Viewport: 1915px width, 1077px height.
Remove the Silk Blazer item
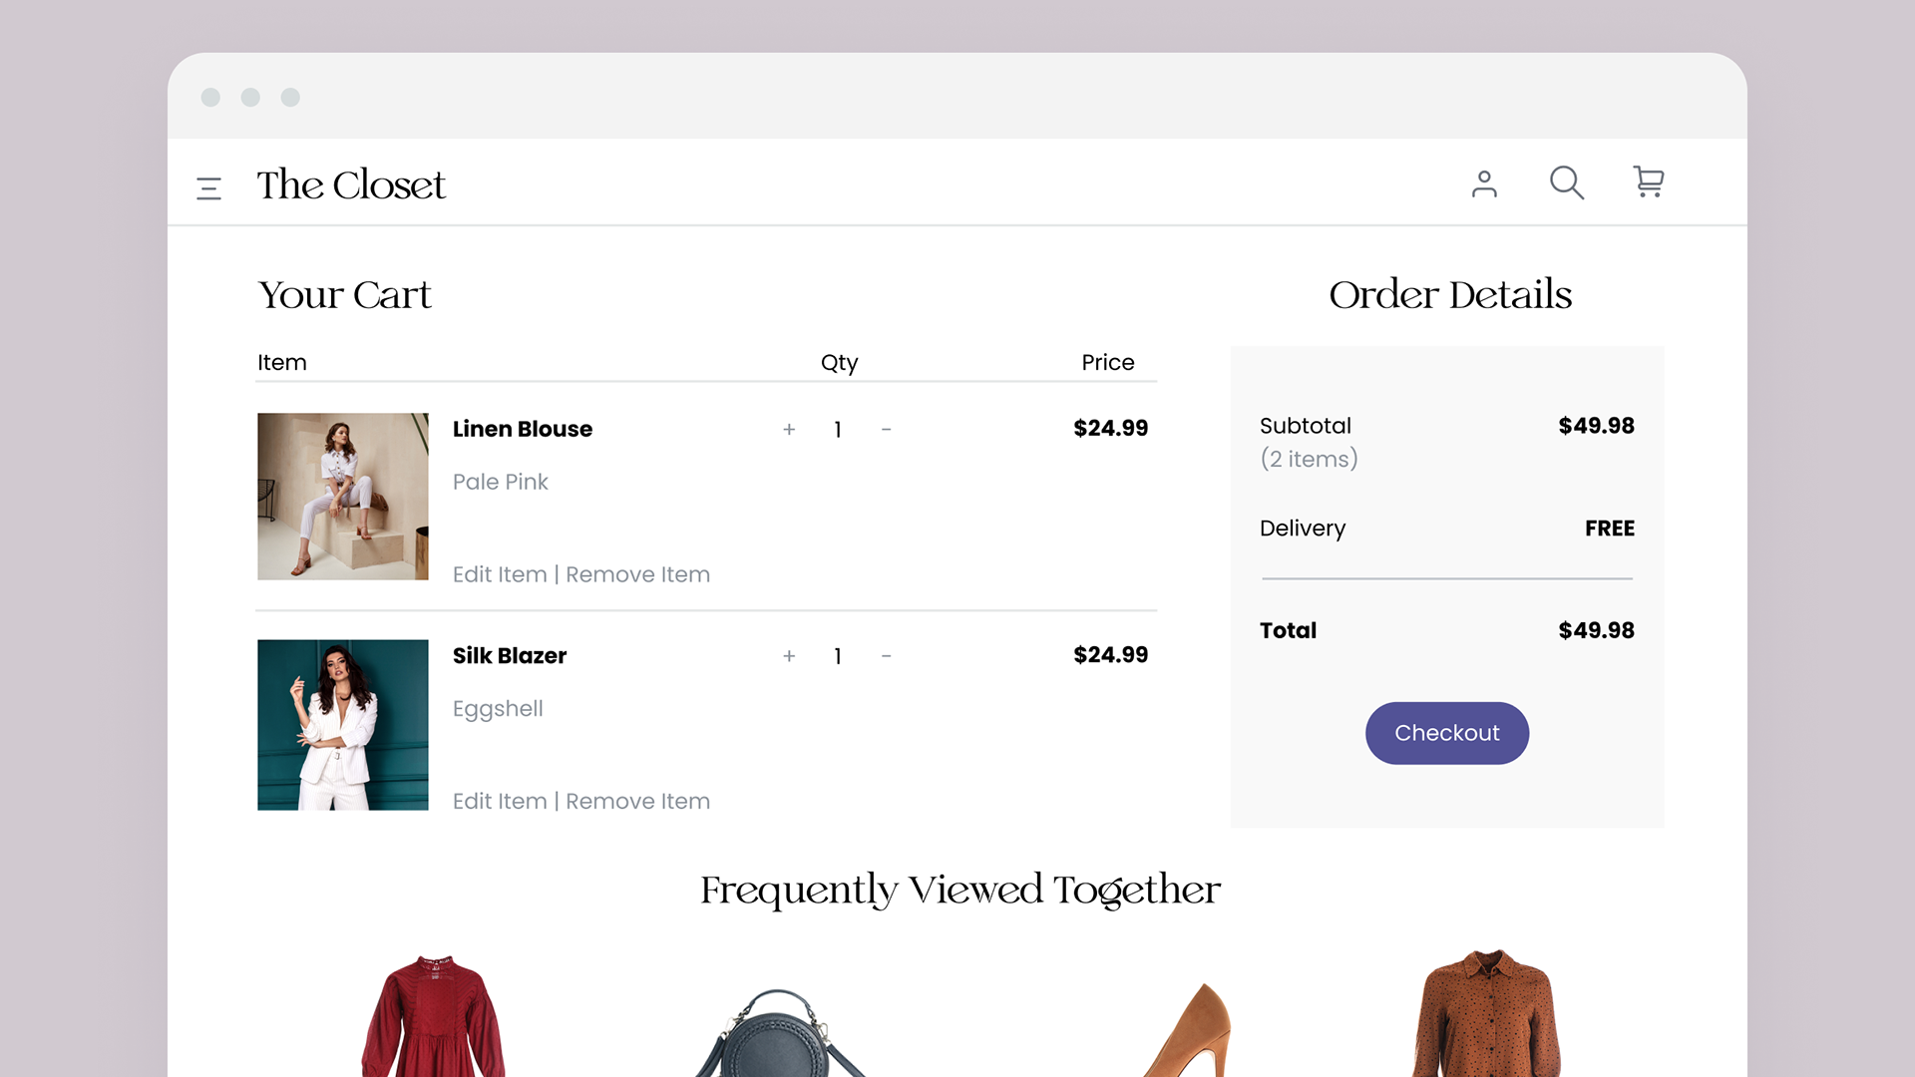pyautogui.click(x=637, y=801)
